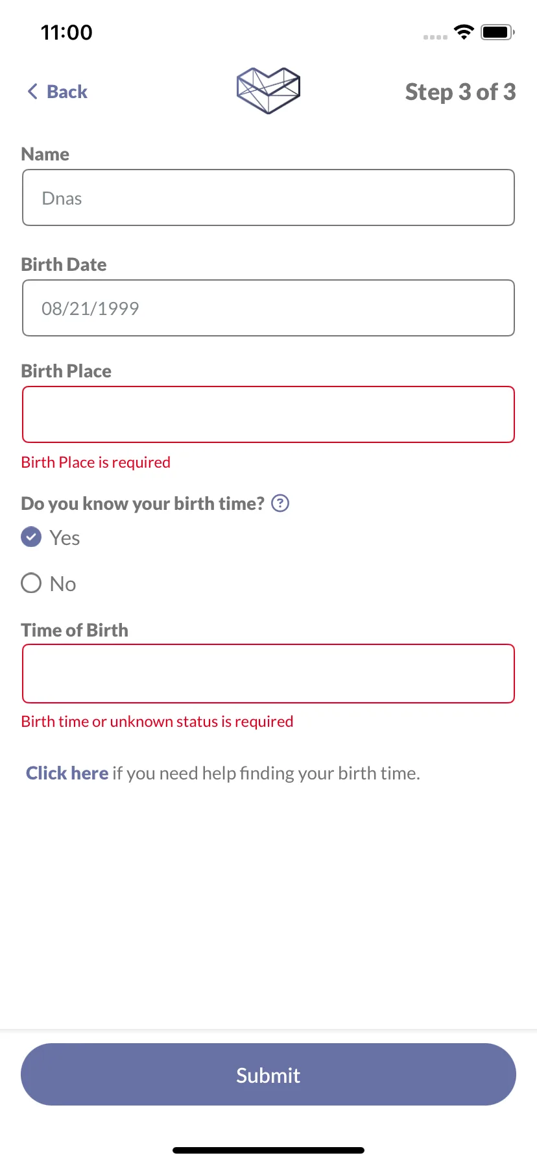The width and height of the screenshot is (537, 1164).
Task: Tap the "Step 3 of 3" indicator
Action: click(460, 92)
